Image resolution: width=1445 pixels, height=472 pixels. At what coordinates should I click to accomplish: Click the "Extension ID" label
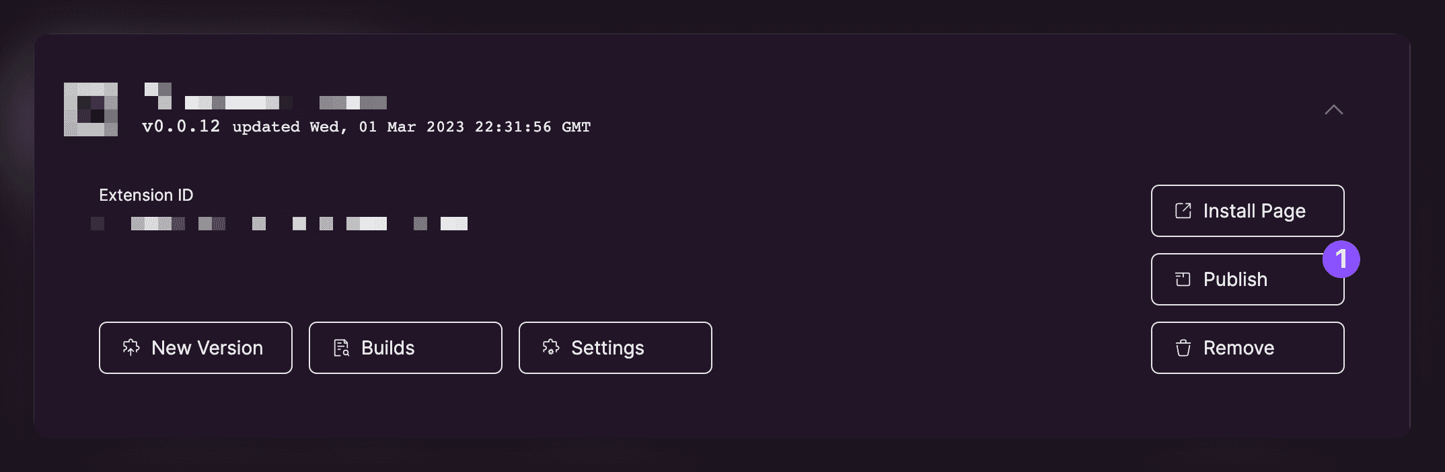[146, 195]
